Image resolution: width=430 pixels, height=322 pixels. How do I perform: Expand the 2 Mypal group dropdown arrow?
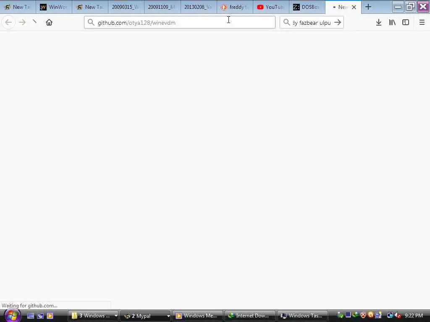[168, 316]
